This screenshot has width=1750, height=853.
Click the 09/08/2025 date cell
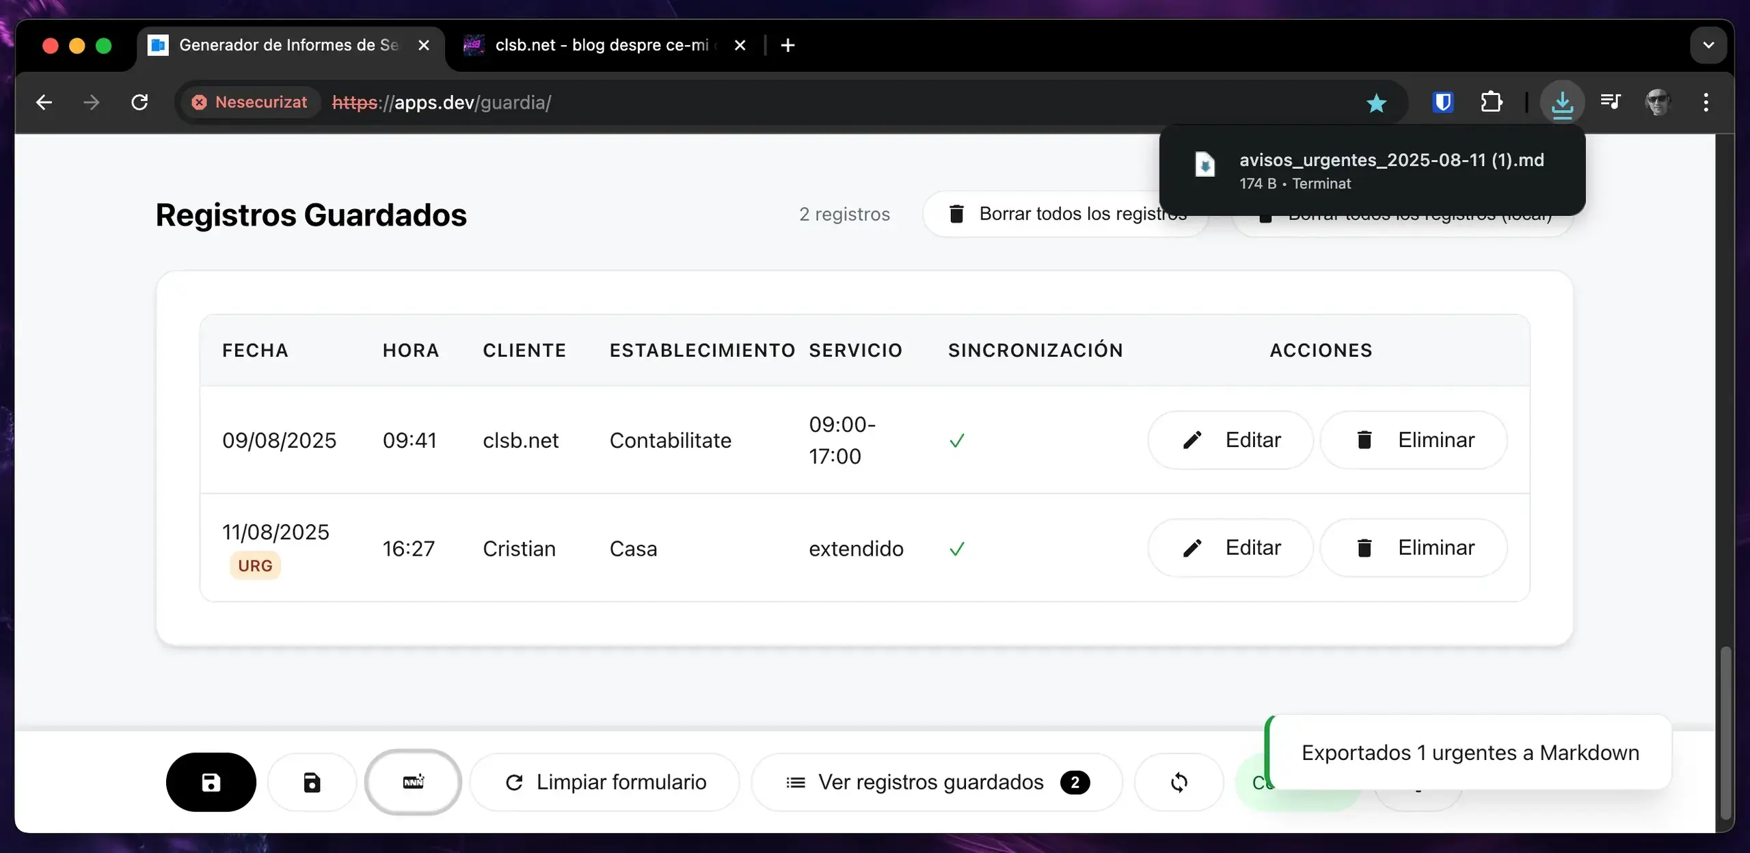pos(279,440)
